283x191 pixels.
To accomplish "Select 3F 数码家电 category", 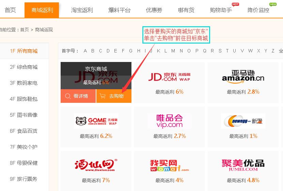I will (x=23, y=83).
